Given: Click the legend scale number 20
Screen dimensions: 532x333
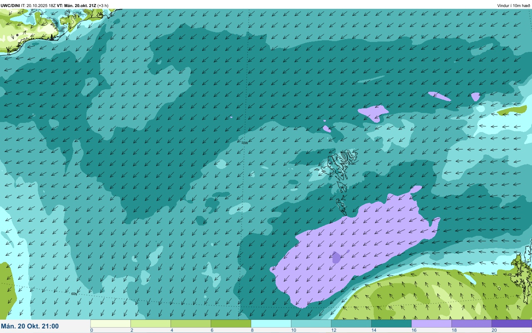Looking at the screenshot, I should point(494,330).
